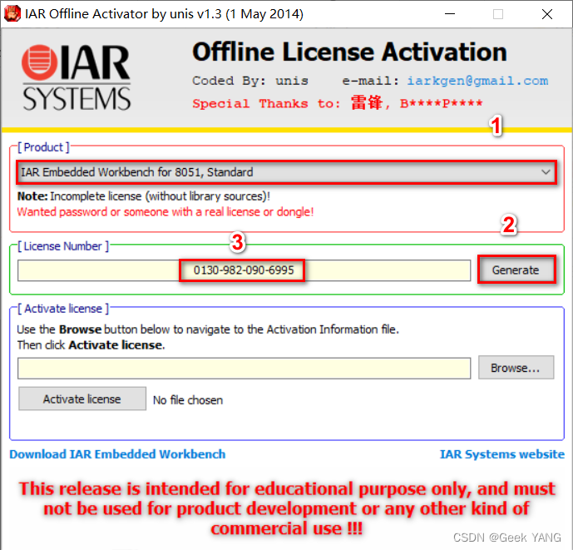Click "Wanted password or someone" red text
The width and height of the screenshot is (573, 550).
165,212
